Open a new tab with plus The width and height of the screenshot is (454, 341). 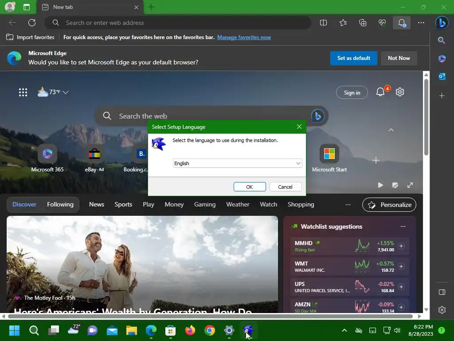[x=151, y=7]
